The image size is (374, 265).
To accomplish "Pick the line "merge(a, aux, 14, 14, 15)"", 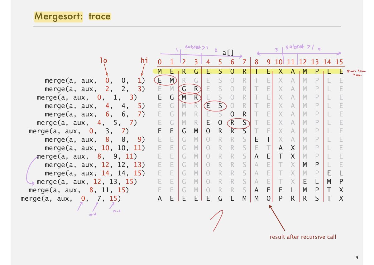I will (95, 173).
